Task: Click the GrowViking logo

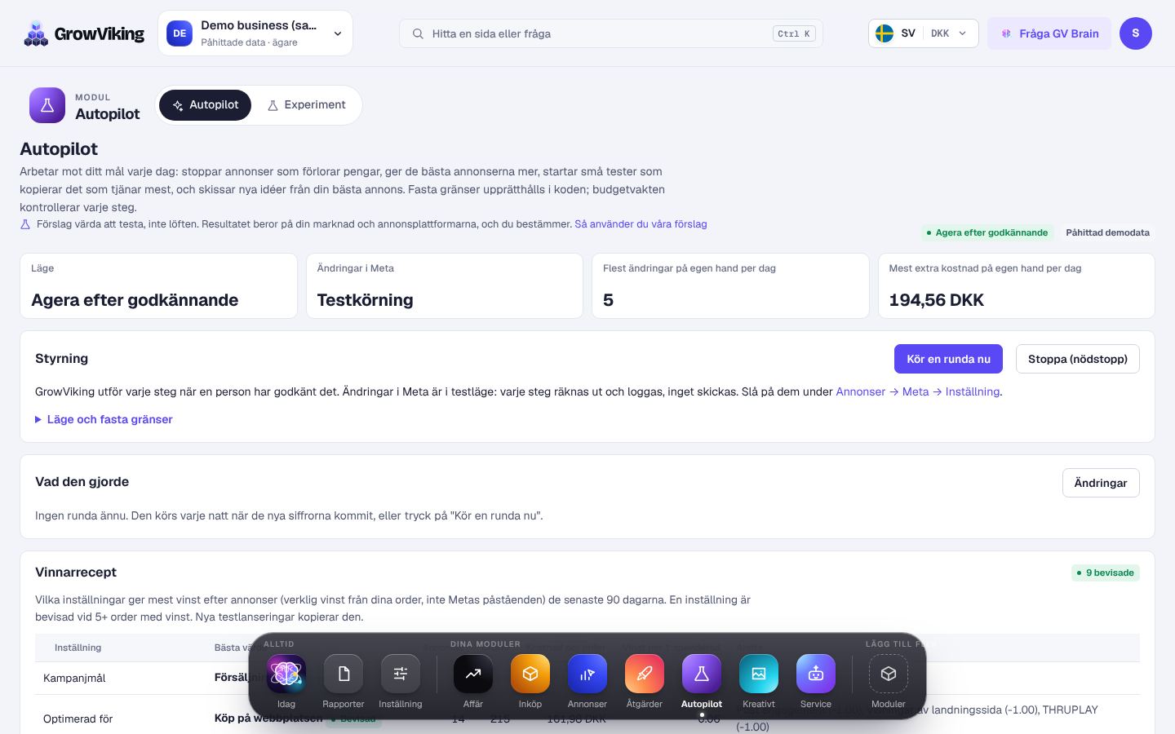Action: [x=84, y=33]
